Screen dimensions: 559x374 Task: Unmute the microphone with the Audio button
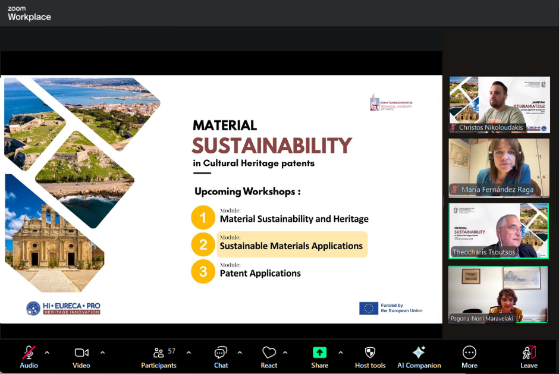[29, 353]
